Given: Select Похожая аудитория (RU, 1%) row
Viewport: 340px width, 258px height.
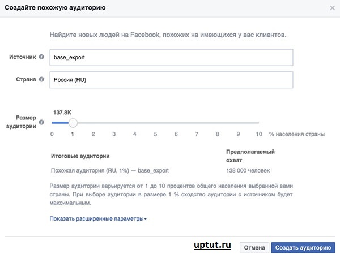Looking at the screenshot, I should [x=110, y=170].
